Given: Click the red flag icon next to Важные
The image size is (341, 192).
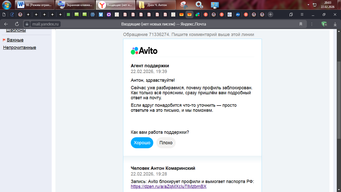Looking at the screenshot, I should click(4, 40).
